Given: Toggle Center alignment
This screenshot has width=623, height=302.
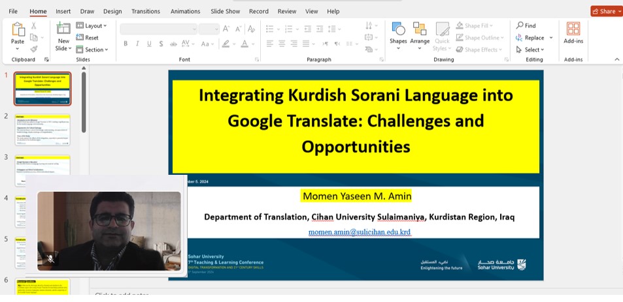Looking at the screenshot, I should click(x=282, y=44).
